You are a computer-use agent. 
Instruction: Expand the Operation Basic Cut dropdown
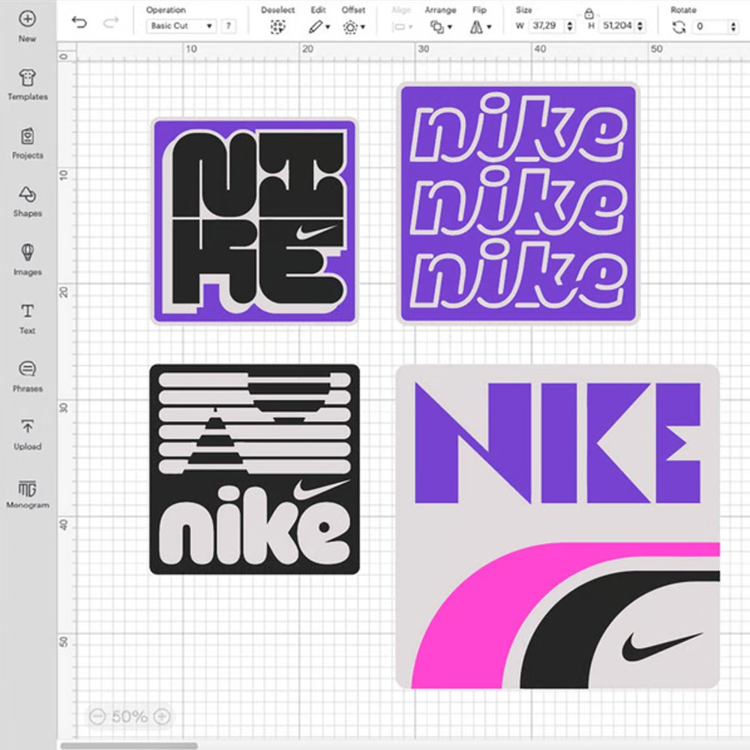pos(181,26)
